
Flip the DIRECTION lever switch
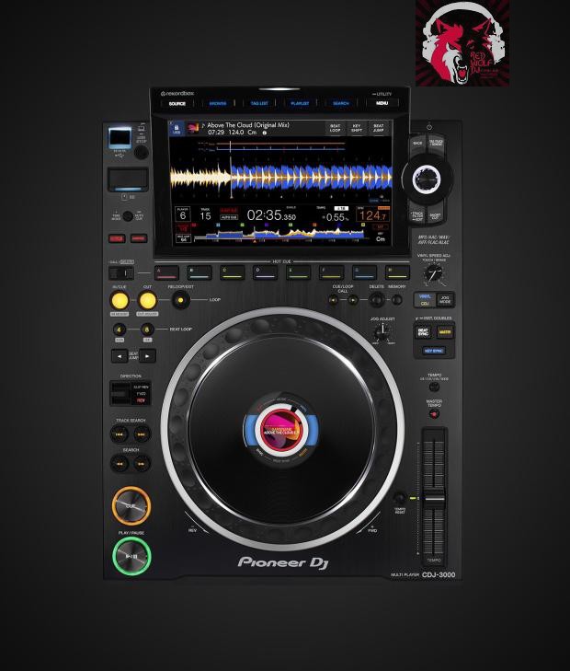[120, 393]
